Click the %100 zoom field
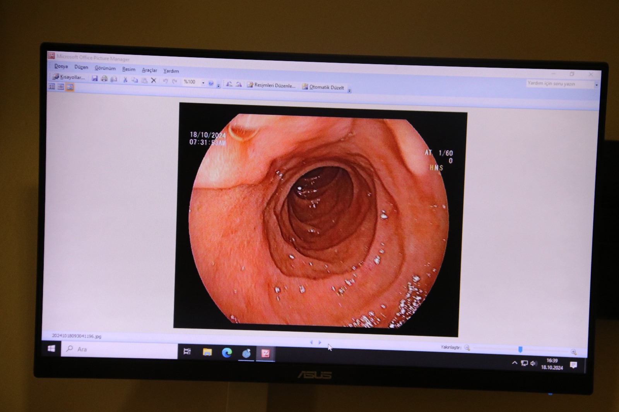 tap(191, 82)
